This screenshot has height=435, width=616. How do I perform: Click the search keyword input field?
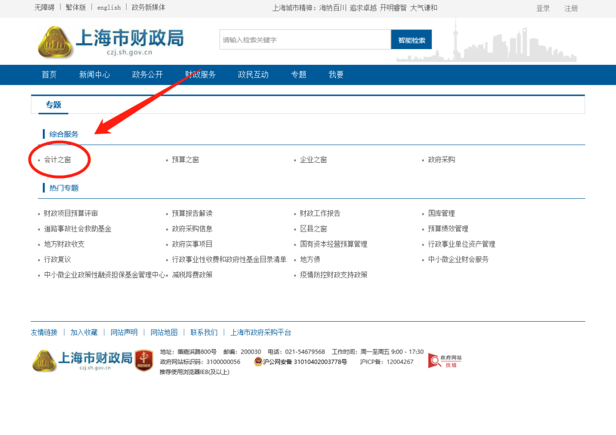pyautogui.click(x=305, y=40)
